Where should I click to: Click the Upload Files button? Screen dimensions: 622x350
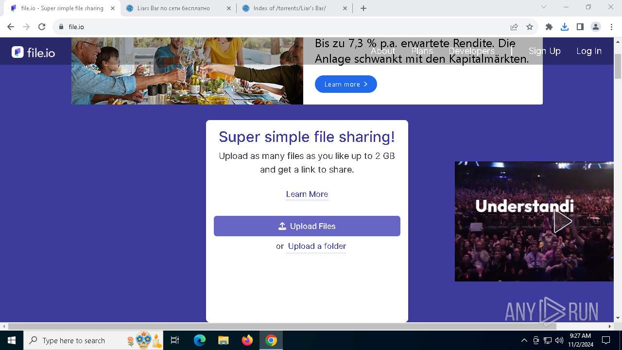pos(307,226)
